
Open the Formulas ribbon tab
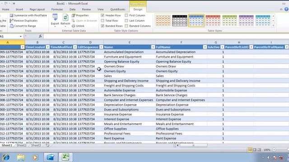[x=57, y=9]
